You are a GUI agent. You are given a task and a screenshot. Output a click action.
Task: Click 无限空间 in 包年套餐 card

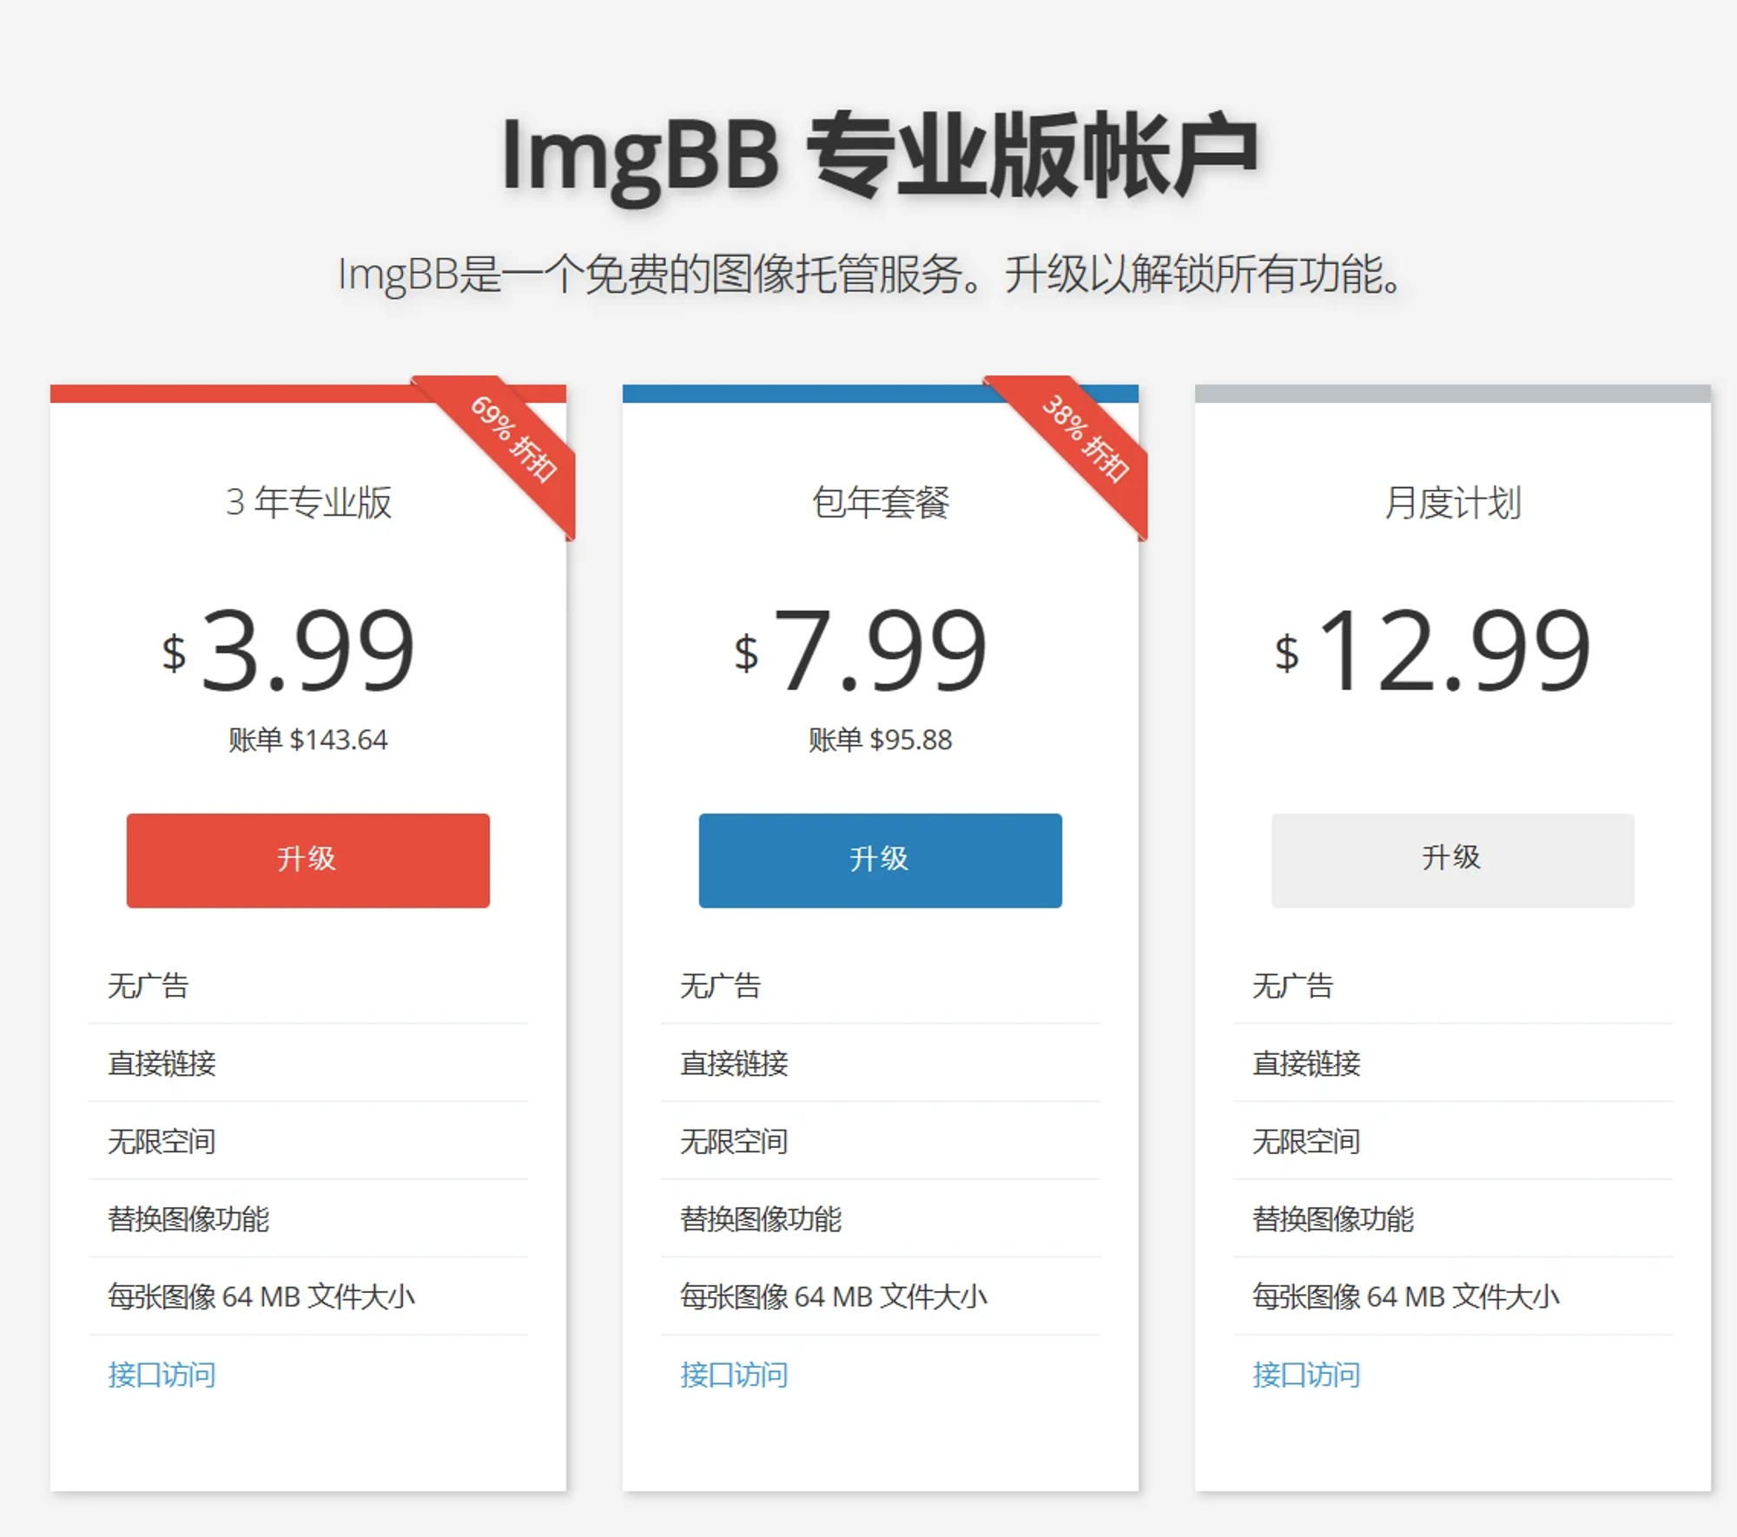click(734, 1141)
